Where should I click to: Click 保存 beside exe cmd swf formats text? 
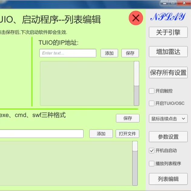[128, 118]
